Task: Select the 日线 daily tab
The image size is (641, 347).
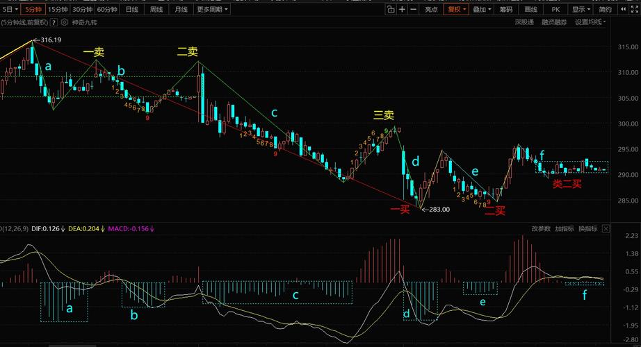Action: coord(131,10)
